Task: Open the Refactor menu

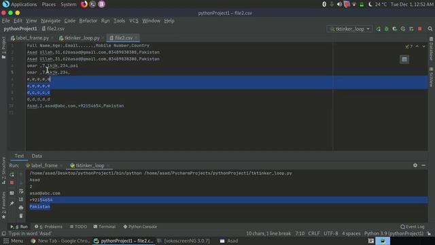Action: pyautogui.click(x=88, y=21)
